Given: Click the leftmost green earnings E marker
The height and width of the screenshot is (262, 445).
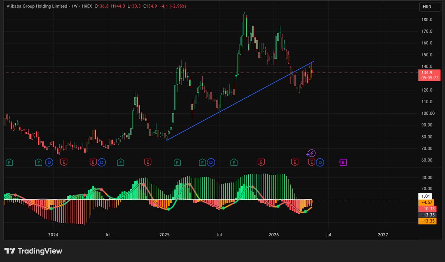Looking at the screenshot, I should 9,163.
